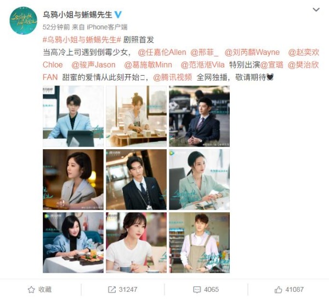View photo of man wearing lanyard badge
The image size is (329, 299).
136,179
